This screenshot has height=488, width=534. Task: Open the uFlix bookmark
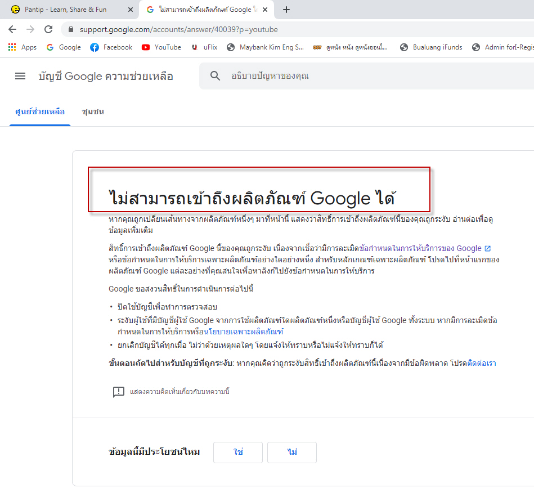click(x=204, y=47)
